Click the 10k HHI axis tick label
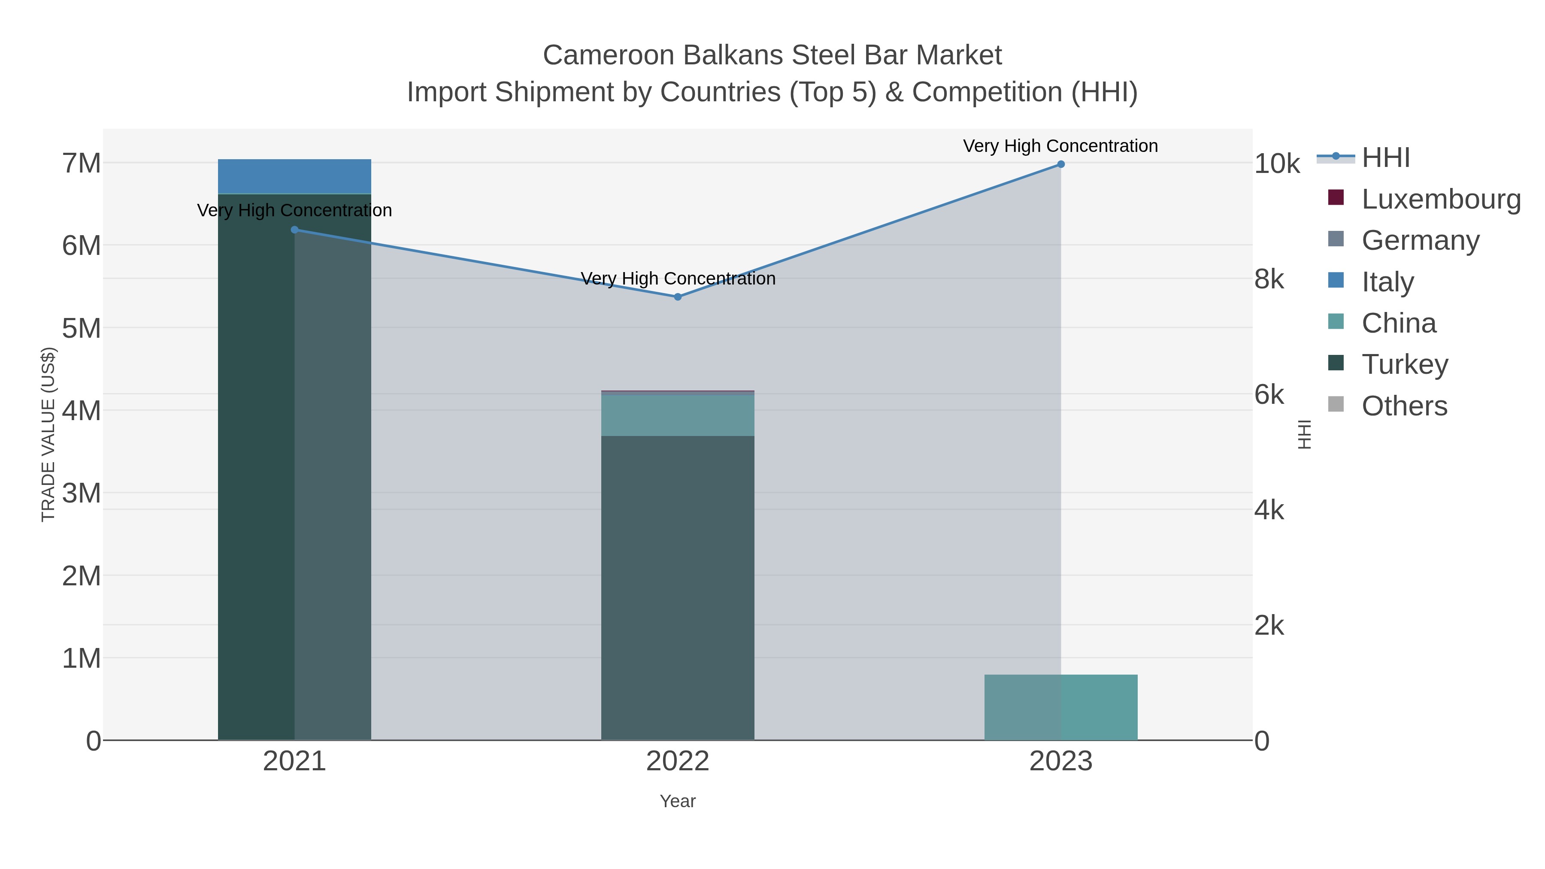The width and height of the screenshot is (1545, 869). pyautogui.click(x=1277, y=164)
